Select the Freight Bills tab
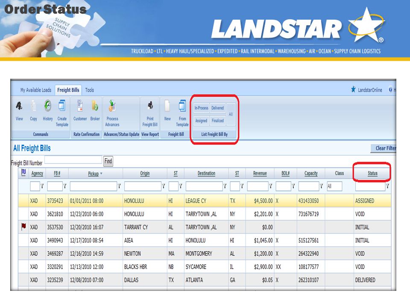Viewport: 410px width, 308px height. 68,90
